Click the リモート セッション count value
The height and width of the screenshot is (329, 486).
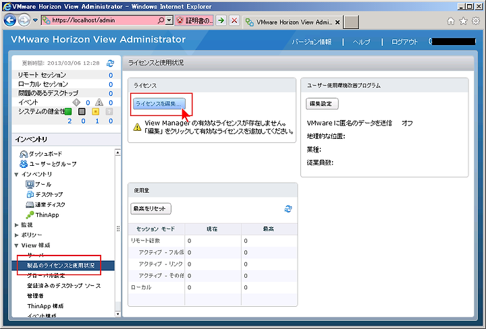point(111,76)
